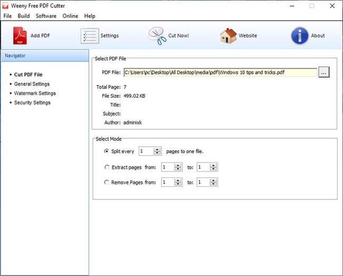Go to Cut PDF File in Navigator
Screen dimensions: 343x276
coord(28,74)
